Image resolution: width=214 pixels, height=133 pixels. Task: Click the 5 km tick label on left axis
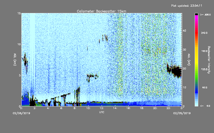tap(20, 75)
